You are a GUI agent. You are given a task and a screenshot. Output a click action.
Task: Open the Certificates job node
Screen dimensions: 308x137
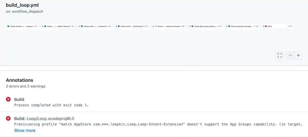pyautogui.click(x=132, y=26)
